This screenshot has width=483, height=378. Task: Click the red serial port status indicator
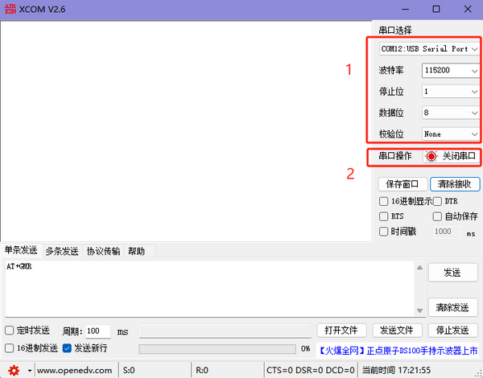(x=431, y=156)
